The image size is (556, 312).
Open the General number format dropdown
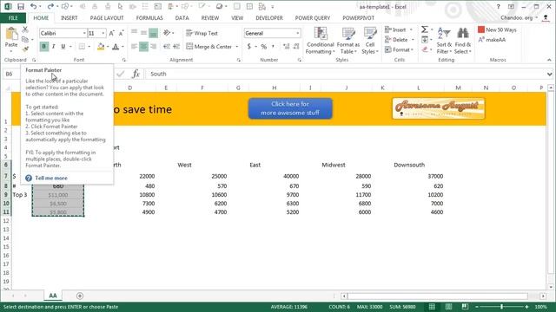297,33
